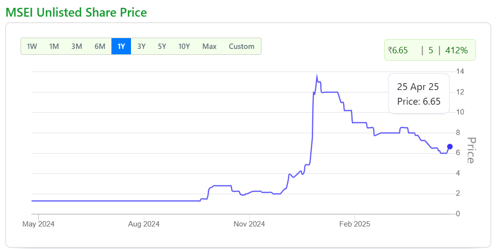Click the '25 Apr 25' tooltip date
This screenshot has width=498, height=249.
[418, 87]
